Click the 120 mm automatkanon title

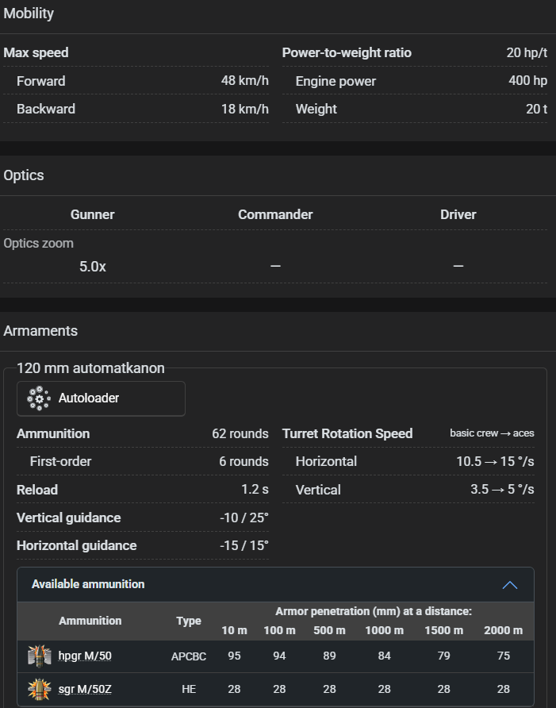(90, 368)
